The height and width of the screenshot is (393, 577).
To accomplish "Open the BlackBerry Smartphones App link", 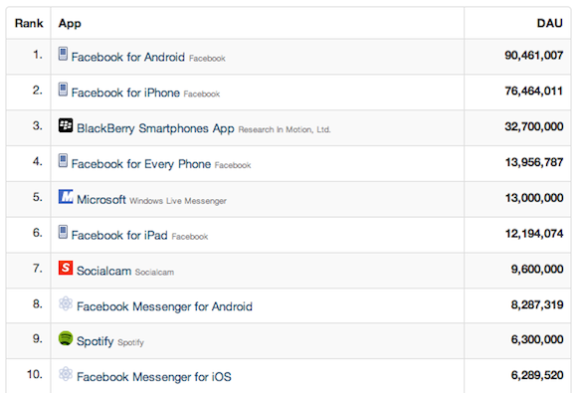I will [155, 128].
